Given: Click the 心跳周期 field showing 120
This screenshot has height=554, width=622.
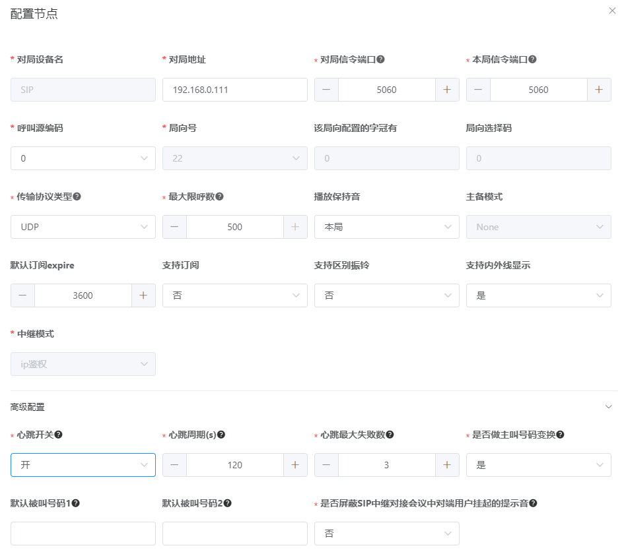Looking at the screenshot, I should (235, 465).
